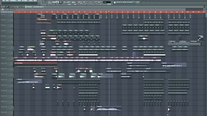Open menu of atmos01 clip on Track 13

click(17, 80)
